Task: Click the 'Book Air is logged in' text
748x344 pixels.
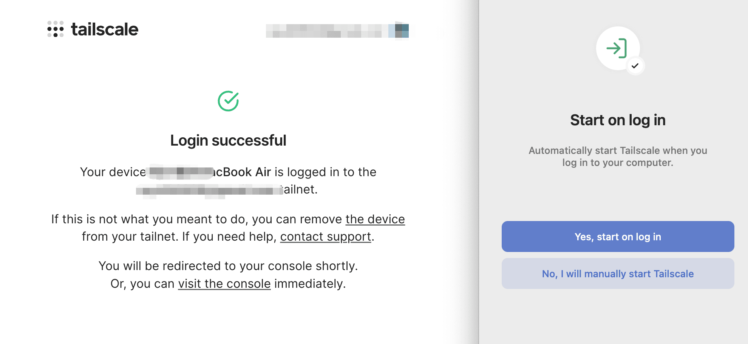Action: coord(295,172)
